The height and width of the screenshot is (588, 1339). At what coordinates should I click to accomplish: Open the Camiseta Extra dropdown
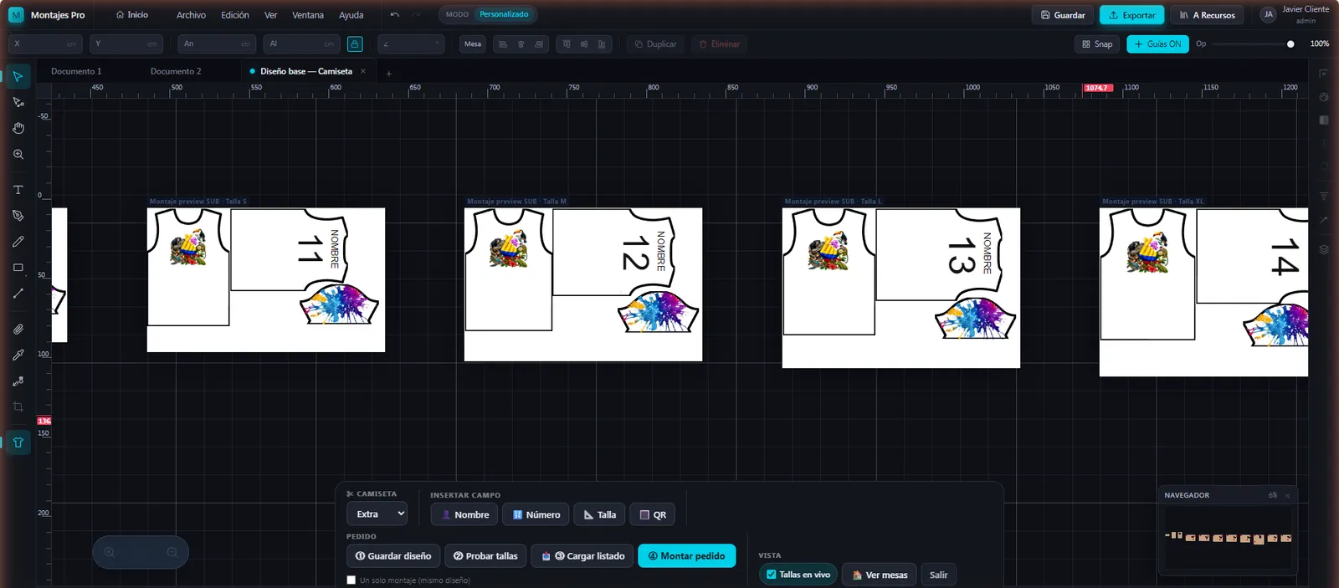[x=377, y=514]
